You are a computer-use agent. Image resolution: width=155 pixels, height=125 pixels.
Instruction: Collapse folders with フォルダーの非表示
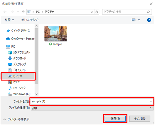16,119
